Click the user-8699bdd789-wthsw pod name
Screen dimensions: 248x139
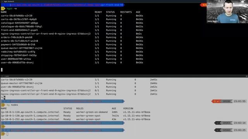(x=16, y=59)
